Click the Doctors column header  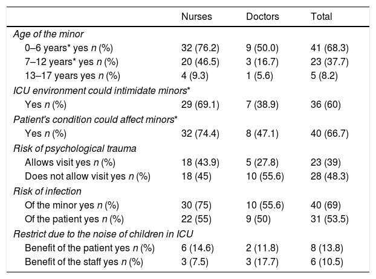261,17
